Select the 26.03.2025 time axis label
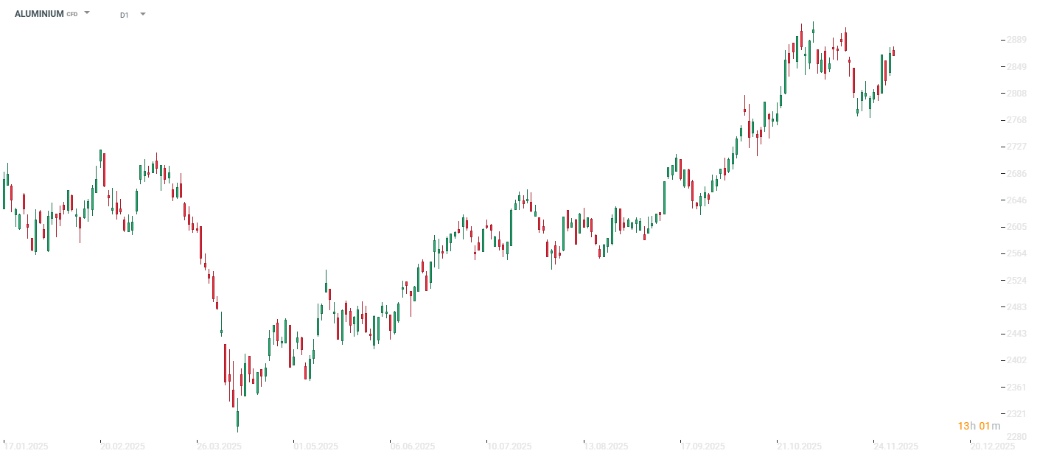The width and height of the screenshot is (1051, 459). [x=219, y=446]
